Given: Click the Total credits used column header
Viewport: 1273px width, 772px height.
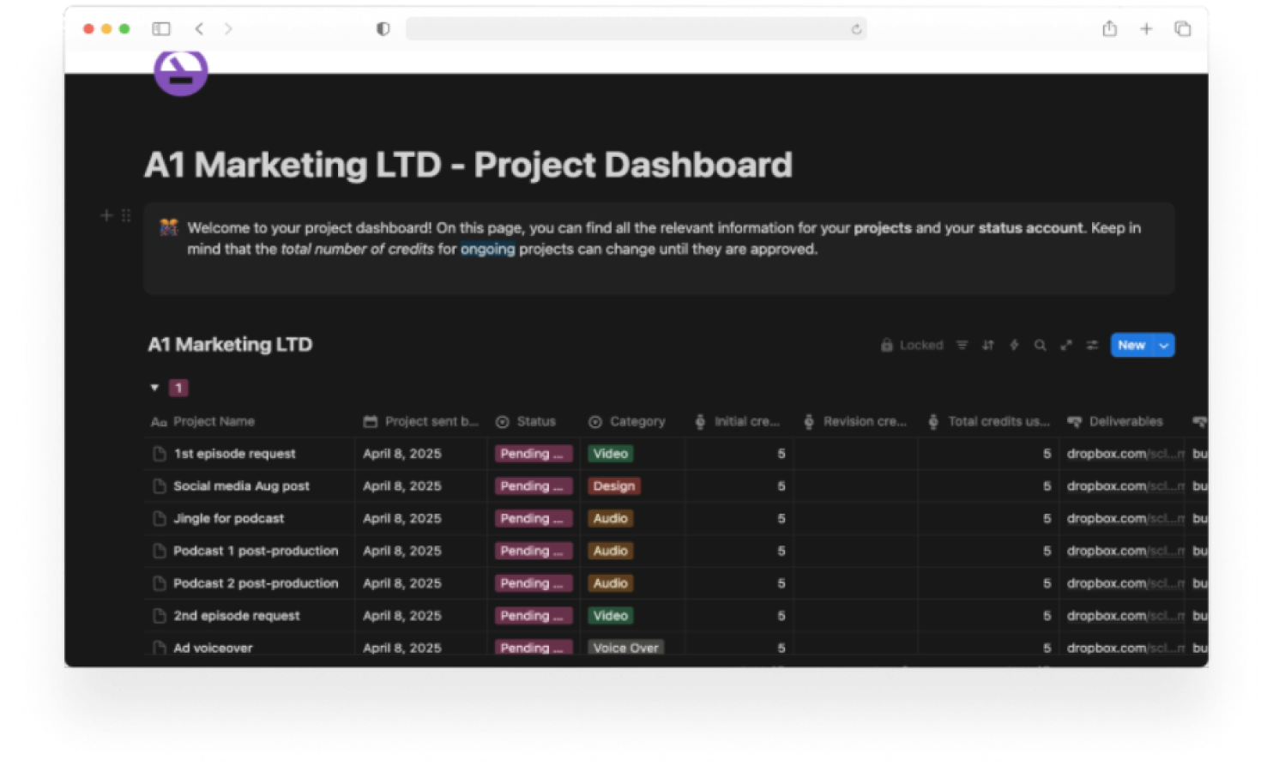Looking at the screenshot, I should 989,421.
